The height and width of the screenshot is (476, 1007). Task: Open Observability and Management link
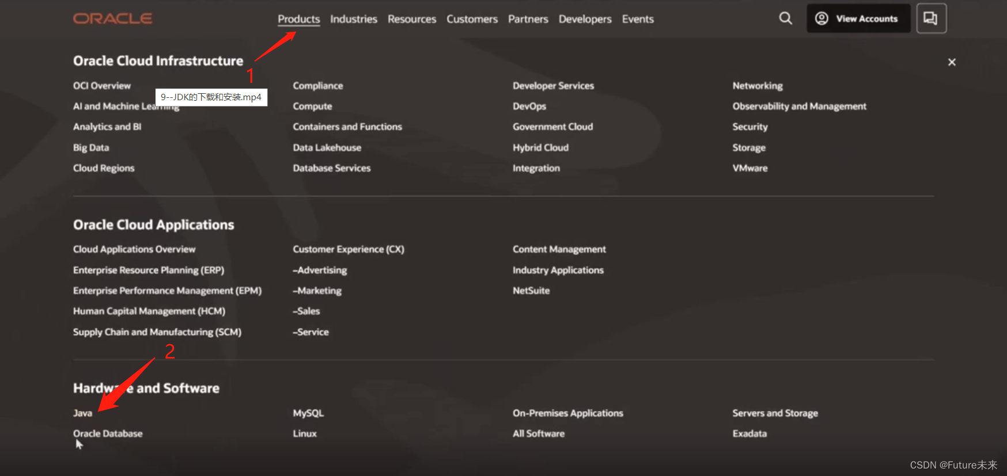pos(800,106)
